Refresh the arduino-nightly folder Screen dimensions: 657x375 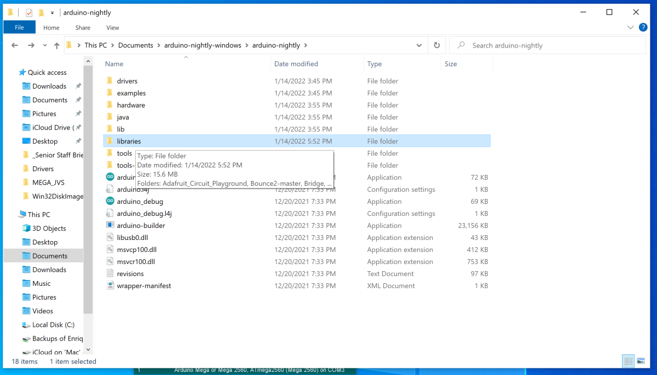[x=436, y=45]
